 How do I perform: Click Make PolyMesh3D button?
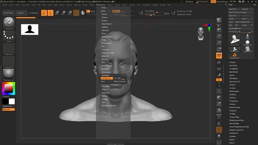(x=244, y=22)
